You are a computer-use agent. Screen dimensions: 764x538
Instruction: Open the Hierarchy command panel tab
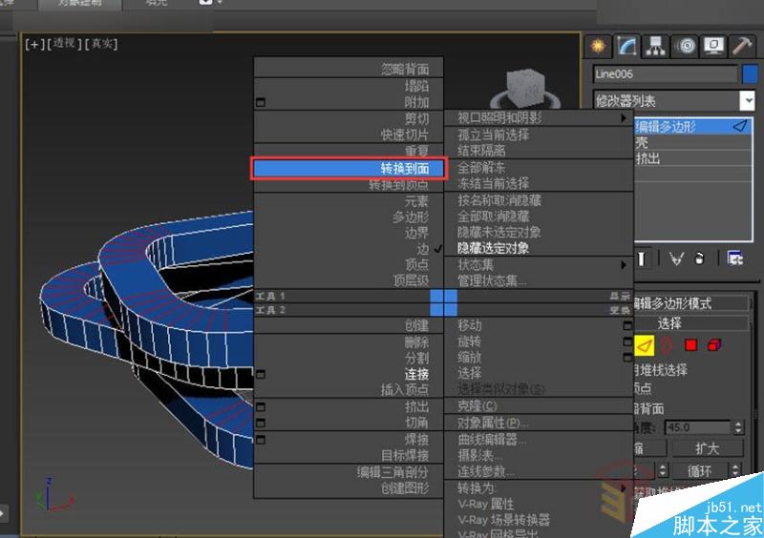[x=655, y=46]
